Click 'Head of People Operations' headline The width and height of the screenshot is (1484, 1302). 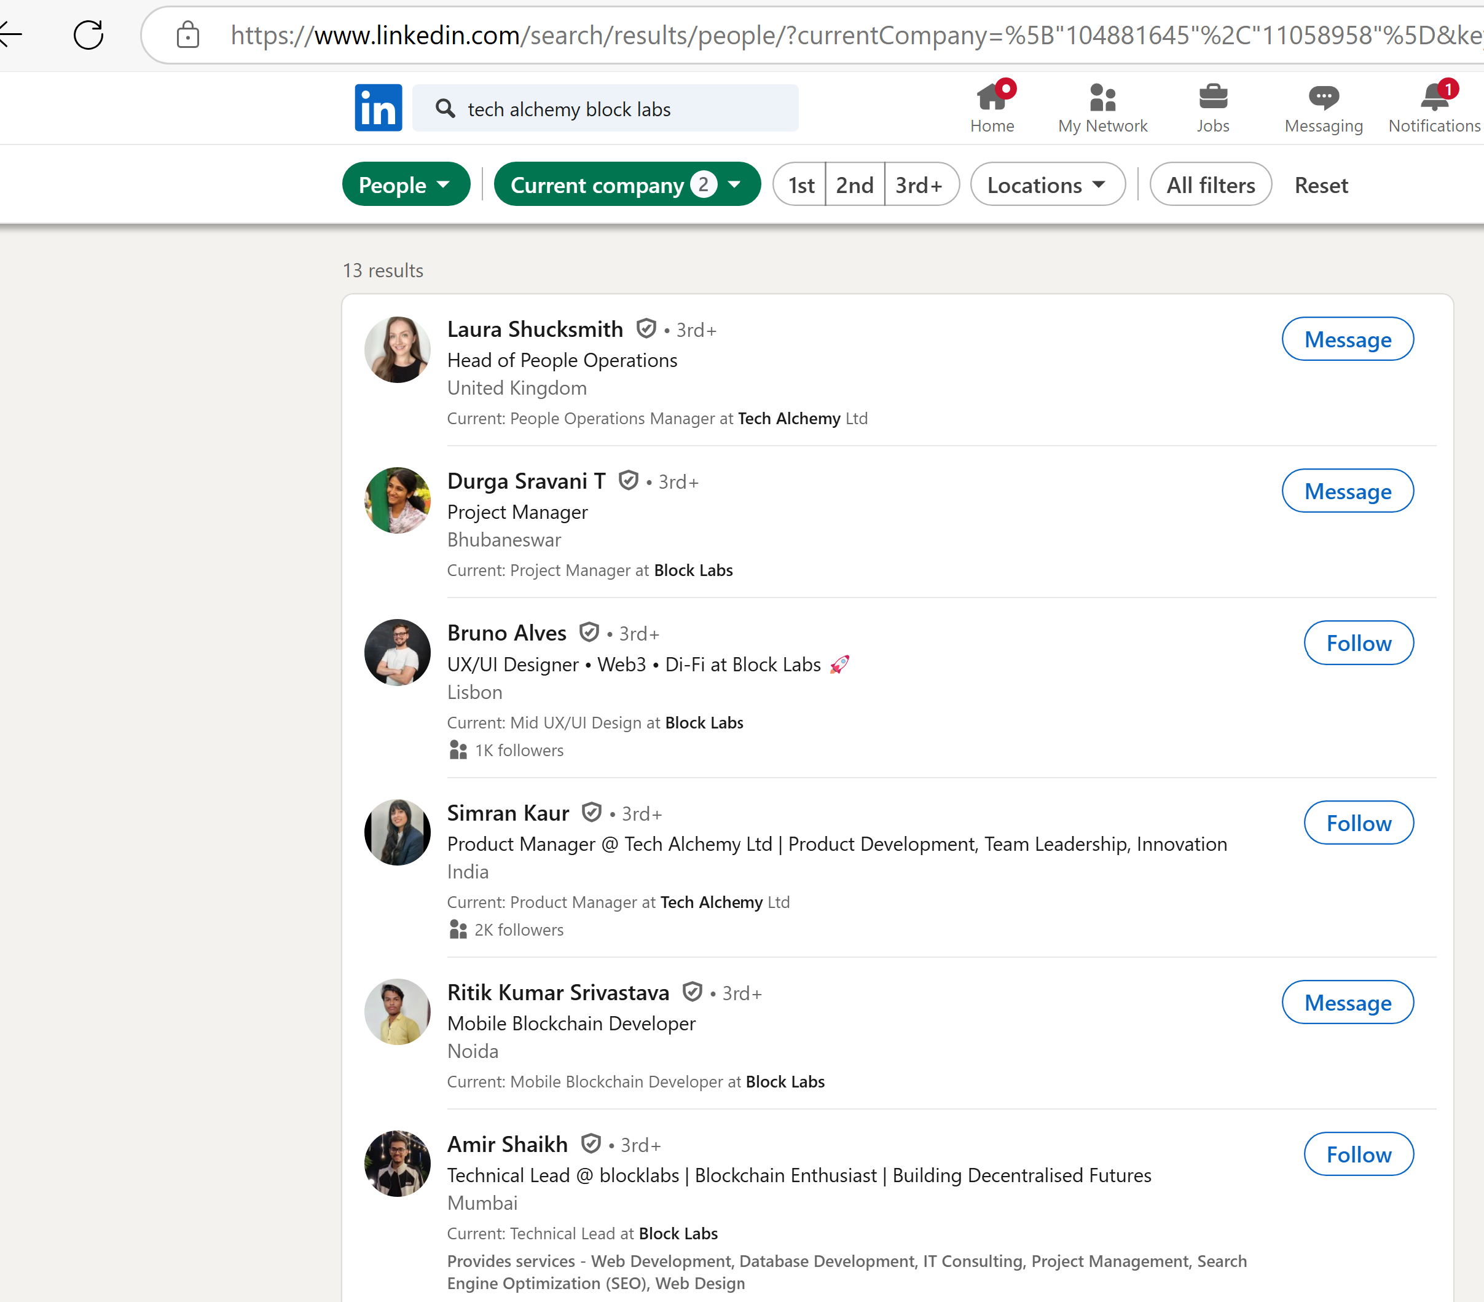click(562, 360)
